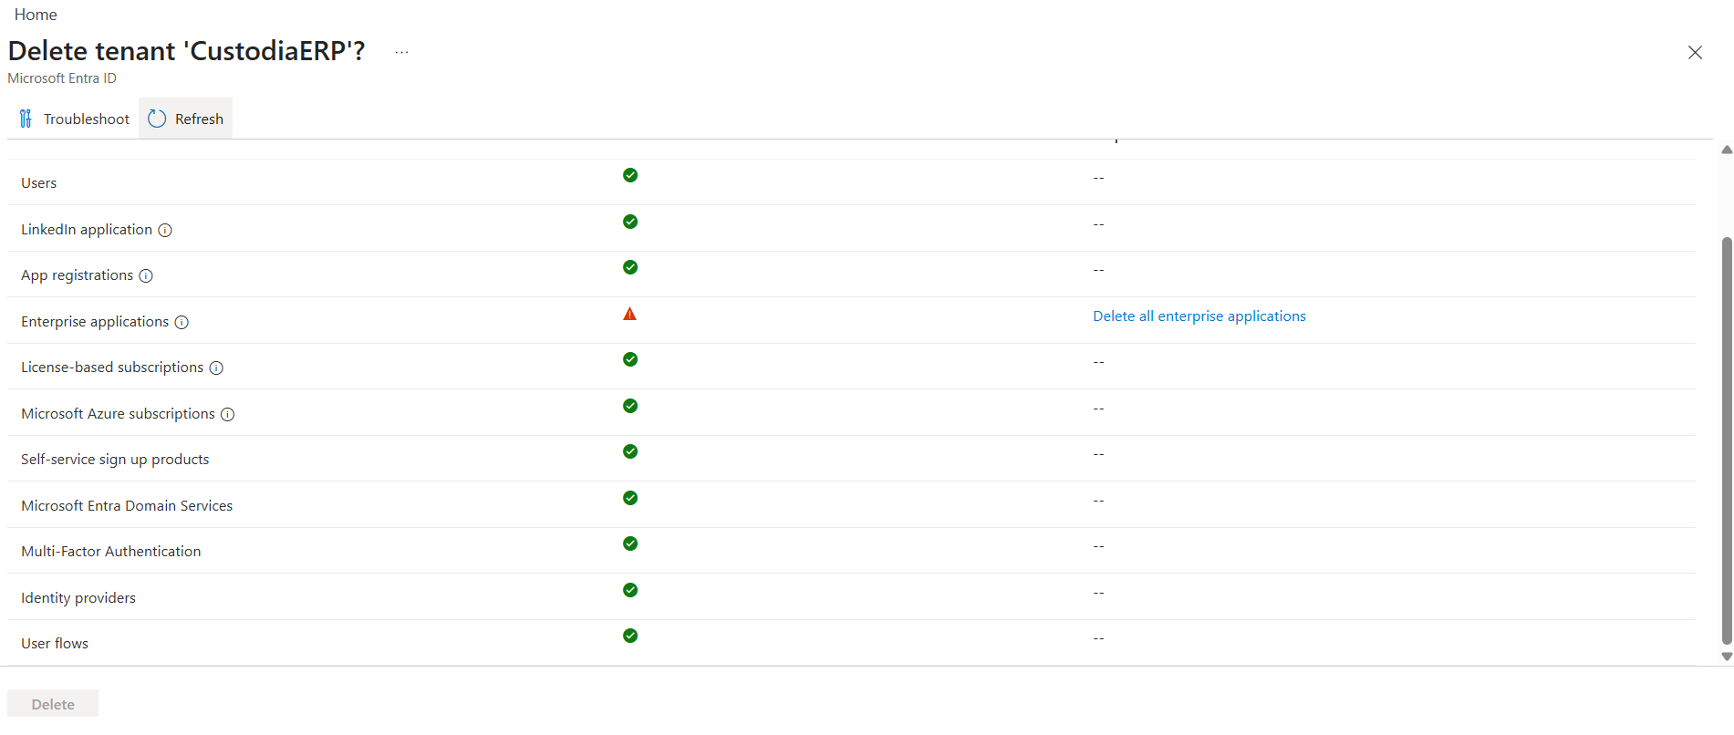Screen dimensions: 1734x735
Task: Click the Troubleshoot wrench icon
Action: click(26, 119)
